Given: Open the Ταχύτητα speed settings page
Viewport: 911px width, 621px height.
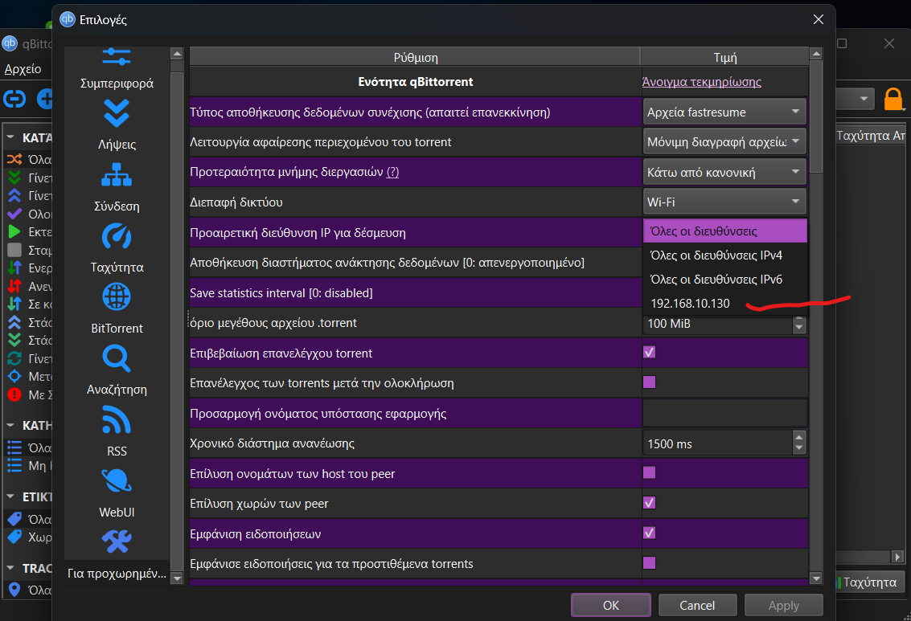Looking at the screenshot, I should 117,249.
